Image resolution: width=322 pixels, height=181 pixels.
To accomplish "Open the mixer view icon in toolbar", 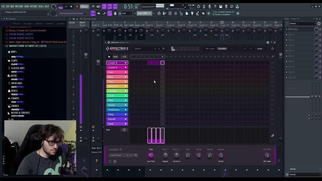I will tap(176, 13).
